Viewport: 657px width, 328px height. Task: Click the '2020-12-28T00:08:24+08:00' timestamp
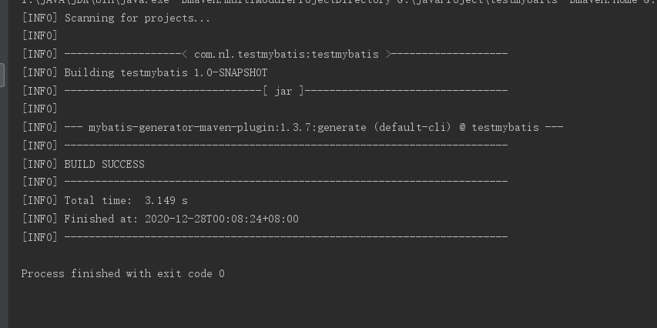click(222, 219)
